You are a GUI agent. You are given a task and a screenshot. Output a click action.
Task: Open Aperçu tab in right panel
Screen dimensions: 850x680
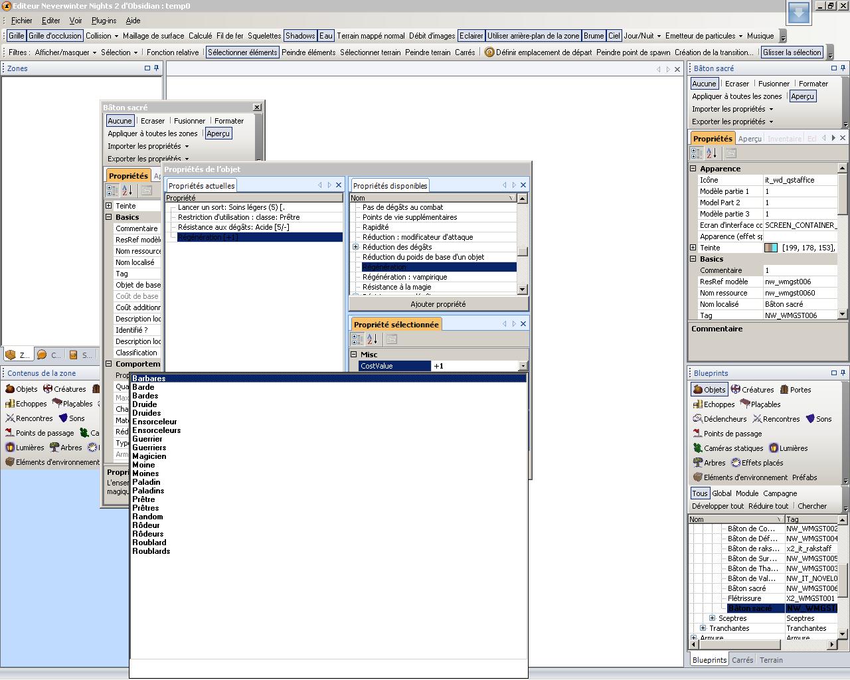pos(750,139)
